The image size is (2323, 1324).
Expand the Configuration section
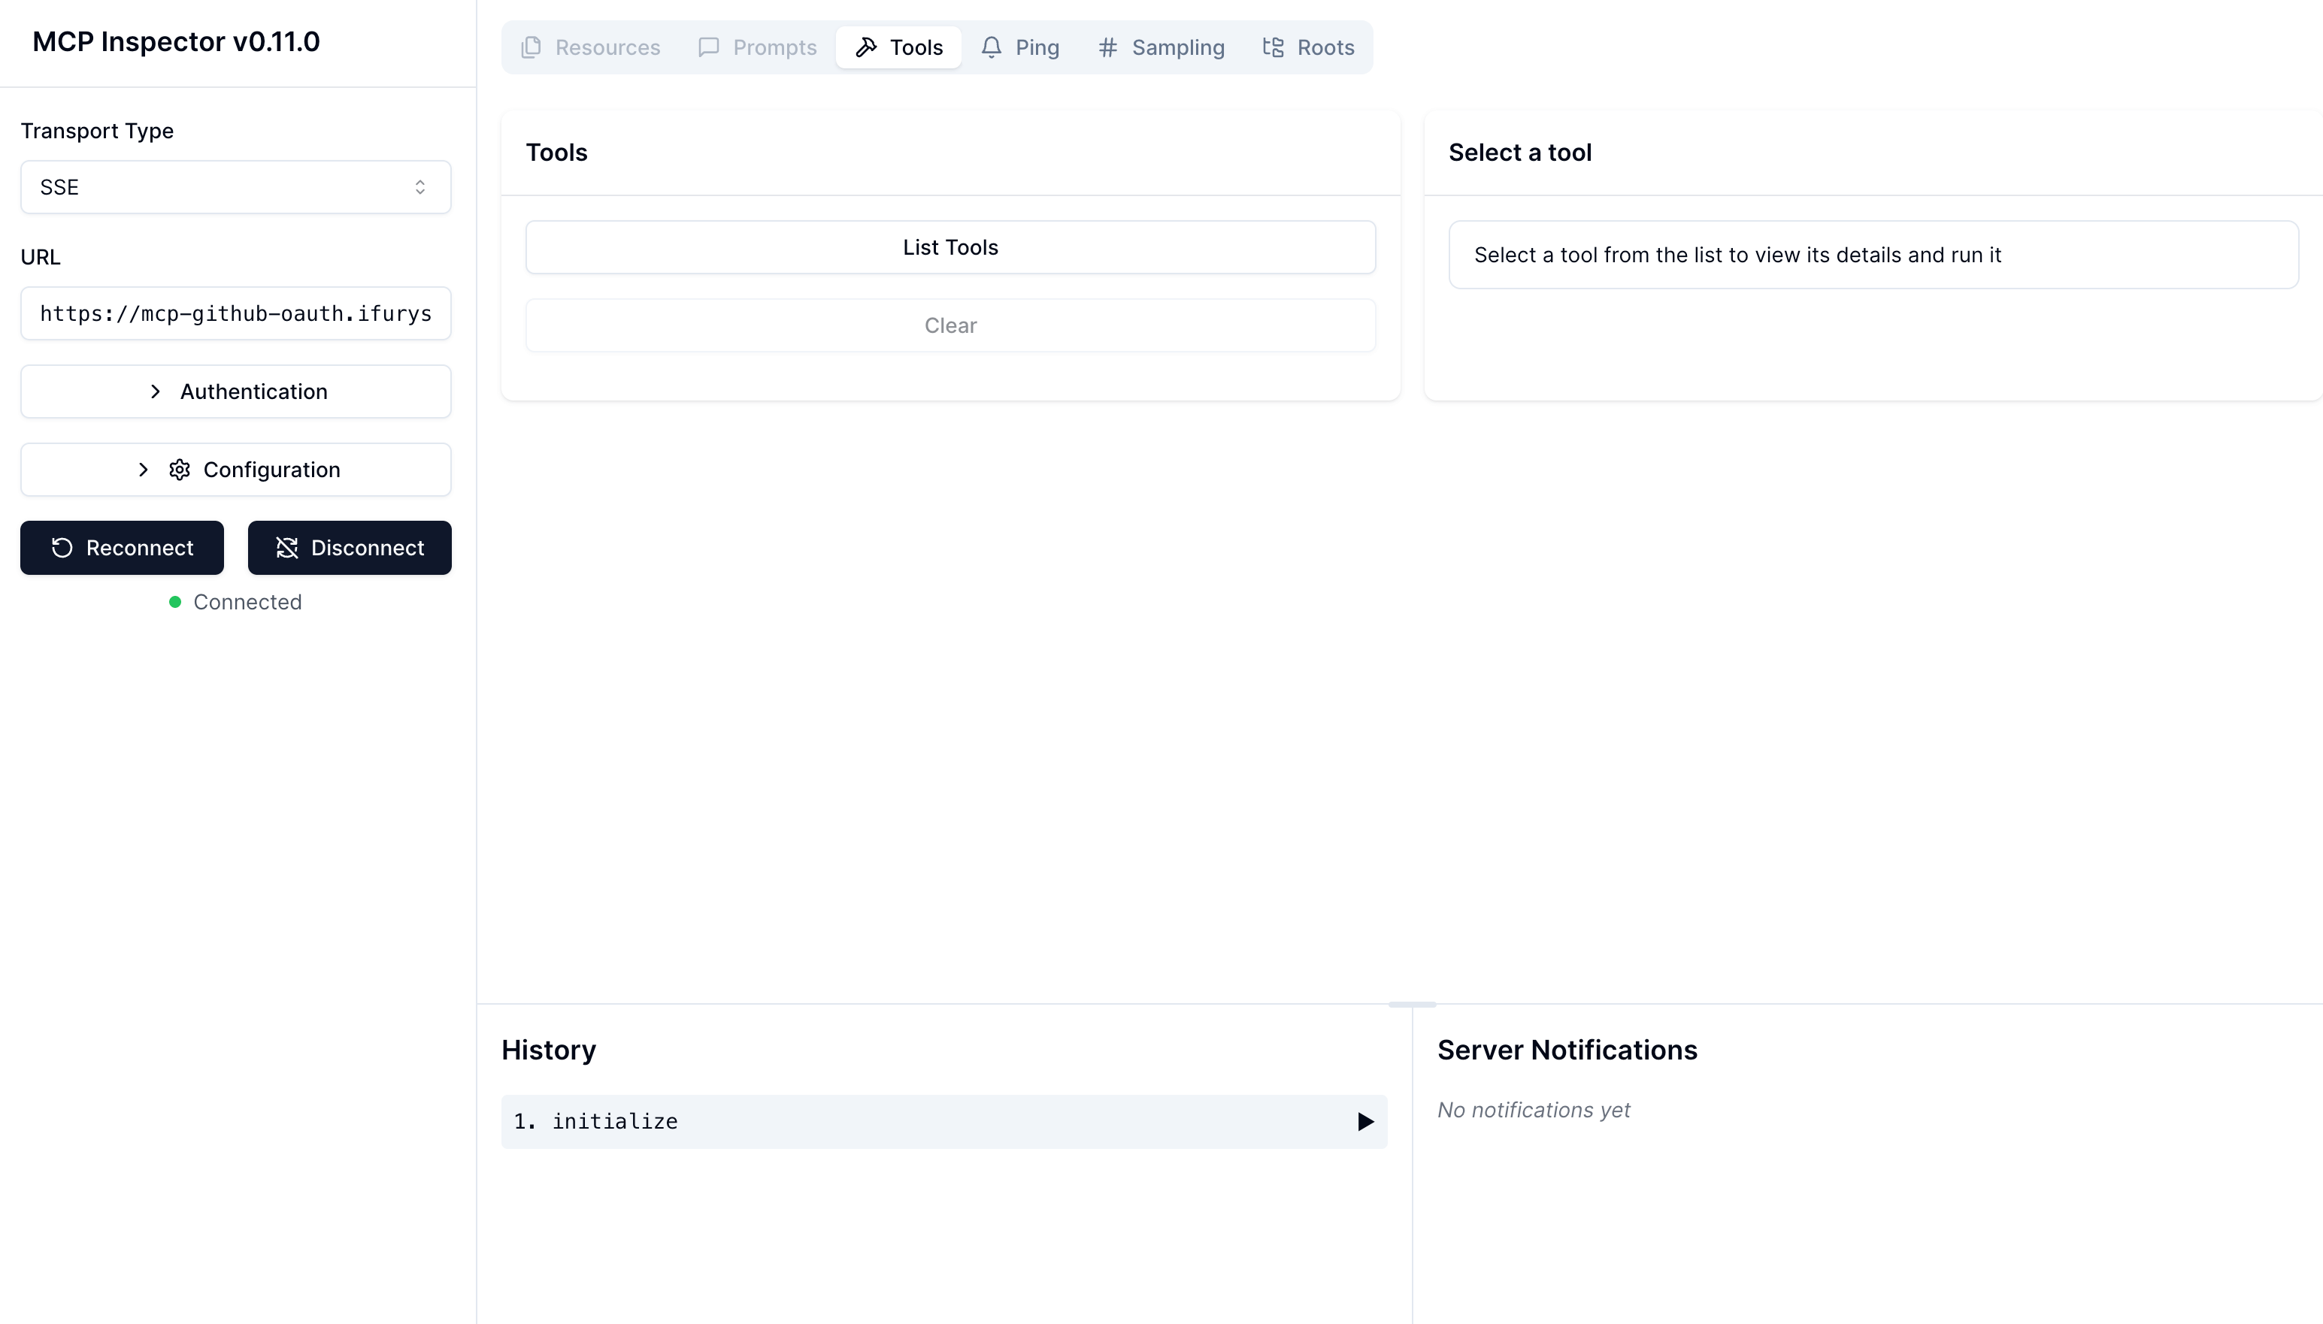click(235, 470)
